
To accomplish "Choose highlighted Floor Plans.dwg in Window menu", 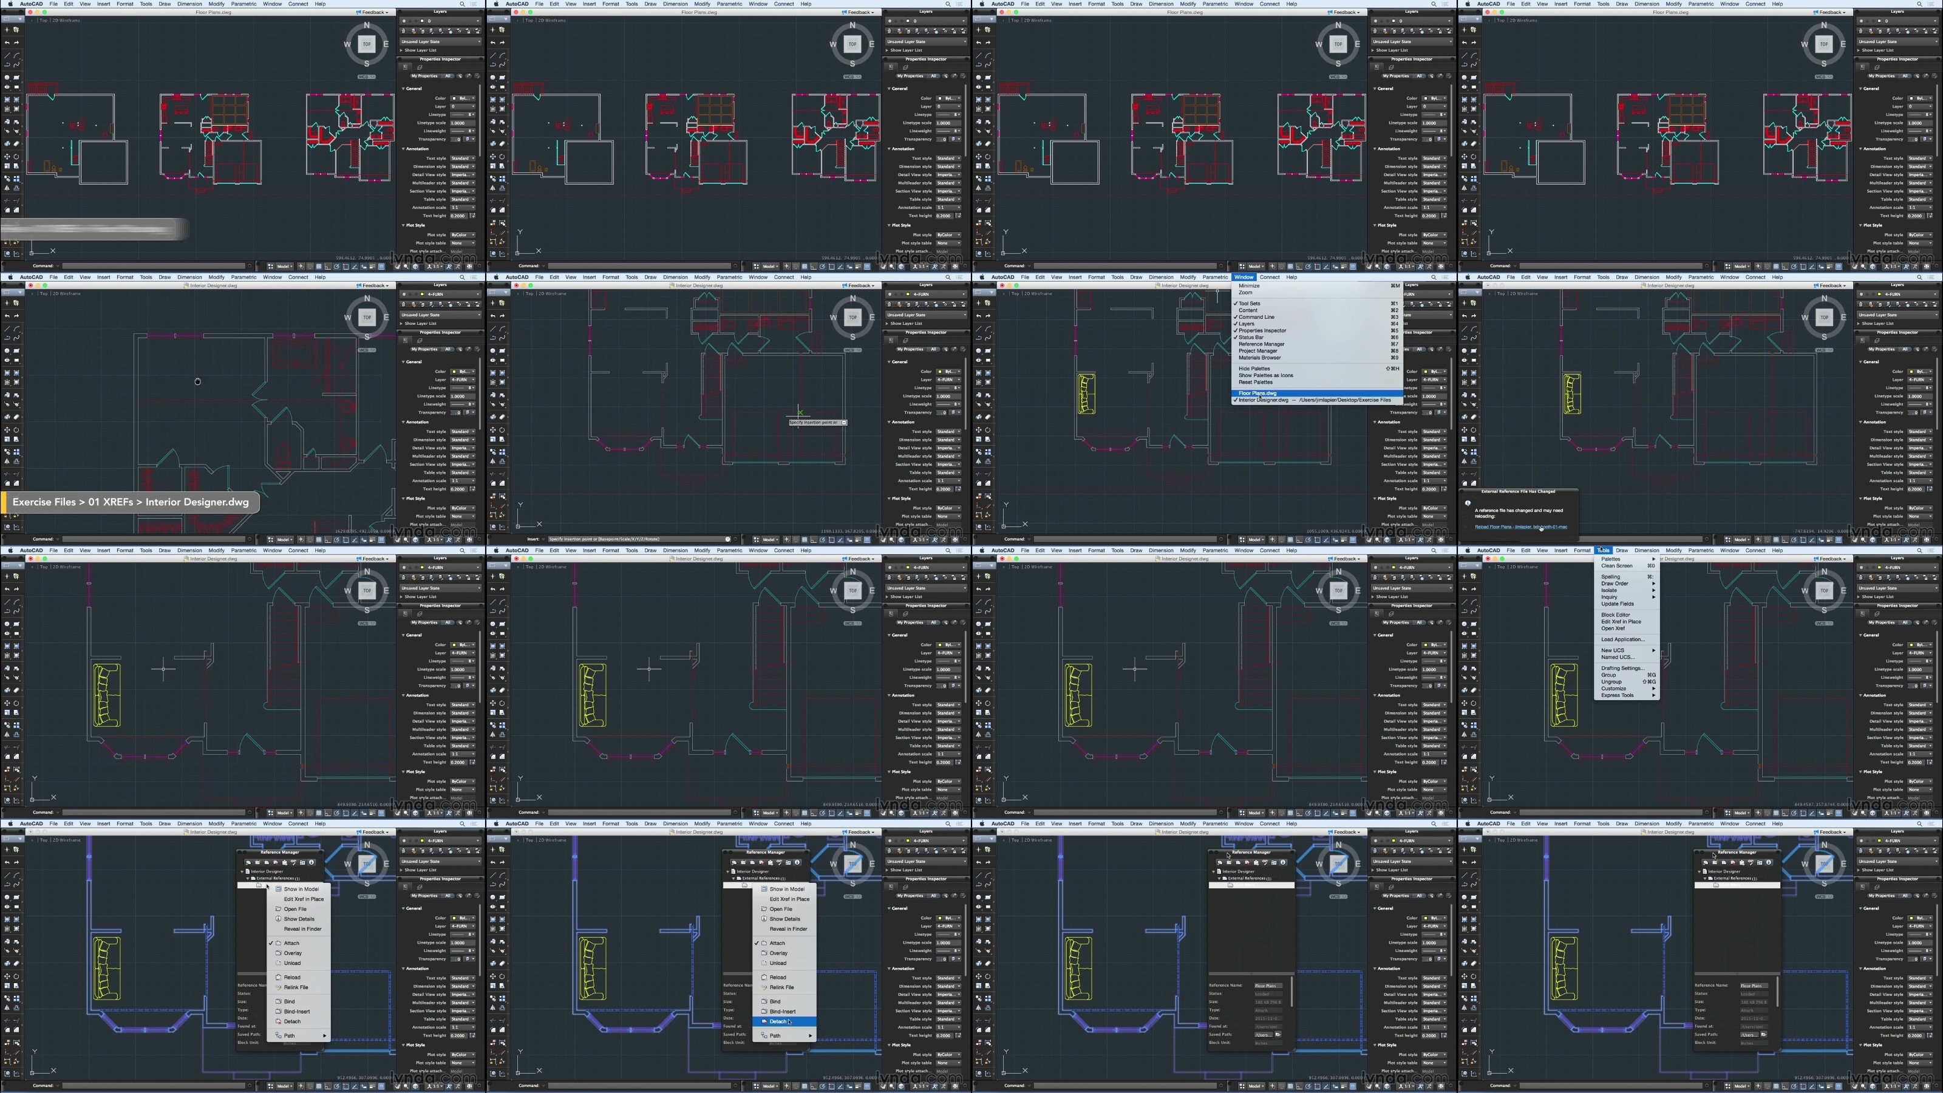I will point(1257,393).
